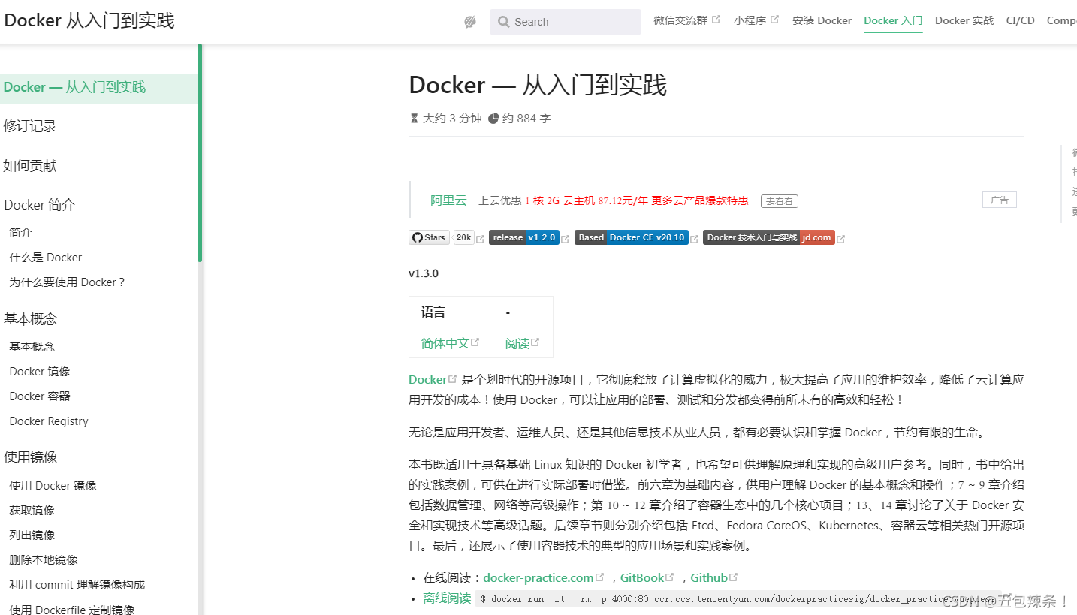Click the 20k star count badge

click(463, 237)
